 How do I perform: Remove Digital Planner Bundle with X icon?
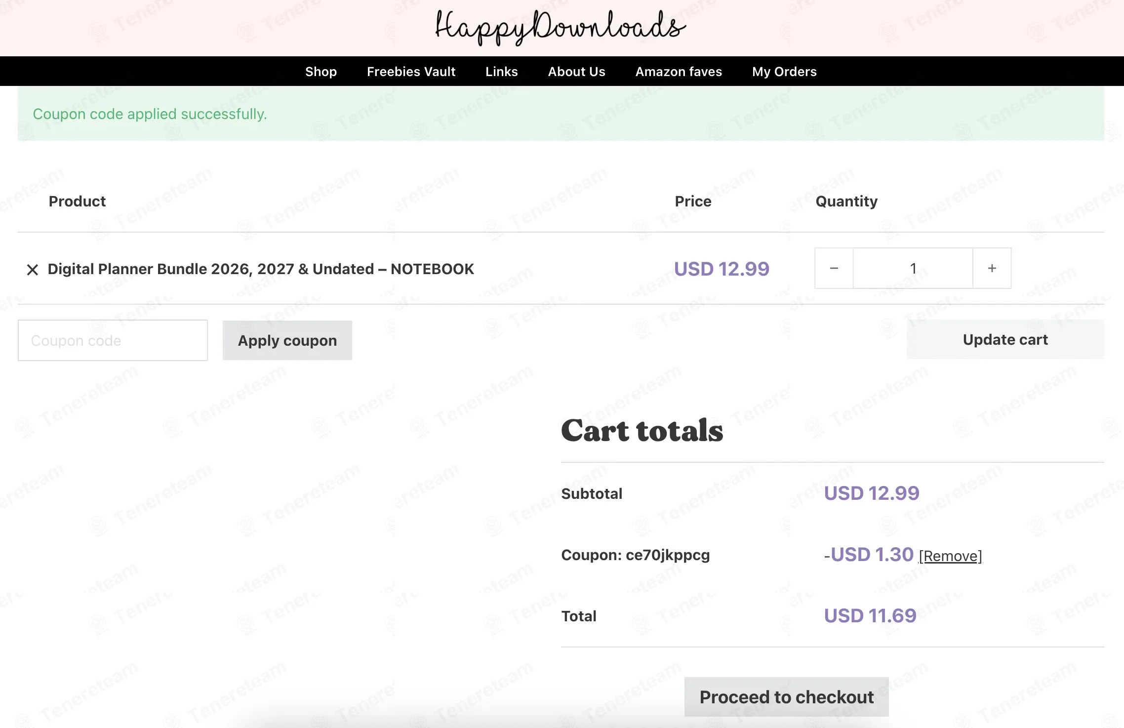[x=33, y=270]
